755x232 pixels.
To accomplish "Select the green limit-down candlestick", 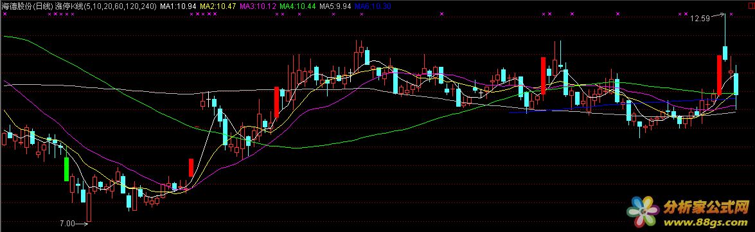I will tap(66, 169).
